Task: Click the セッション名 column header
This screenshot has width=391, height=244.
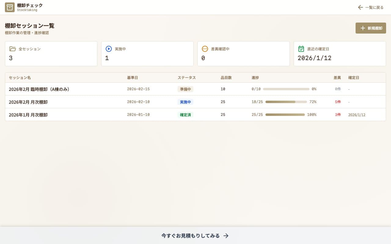Action: [20, 78]
